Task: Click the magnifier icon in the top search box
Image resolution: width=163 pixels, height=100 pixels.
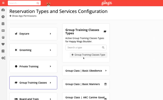Action: point(38,3)
